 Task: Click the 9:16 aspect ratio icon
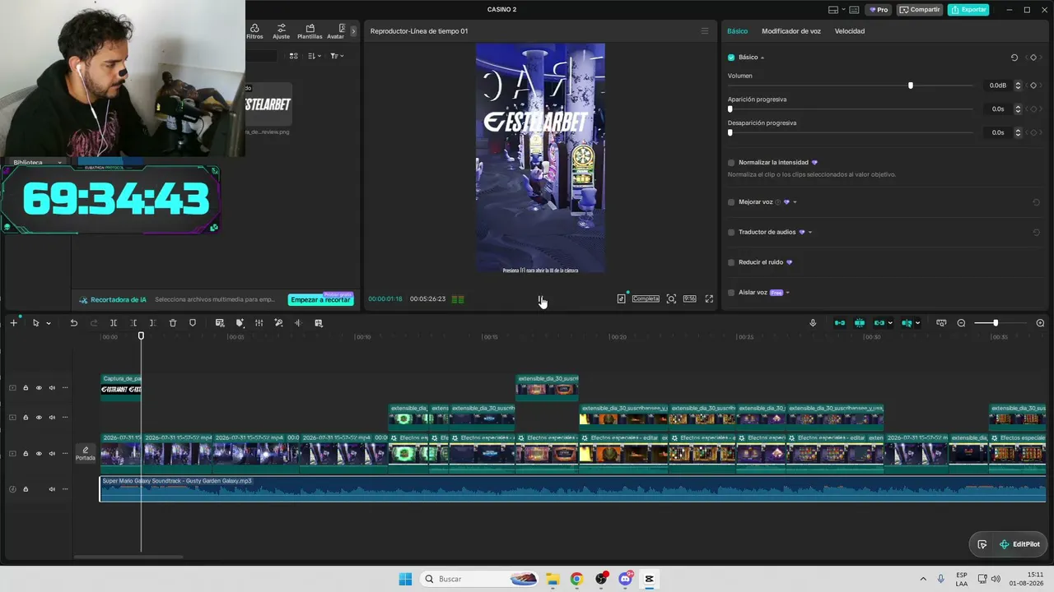click(x=689, y=298)
